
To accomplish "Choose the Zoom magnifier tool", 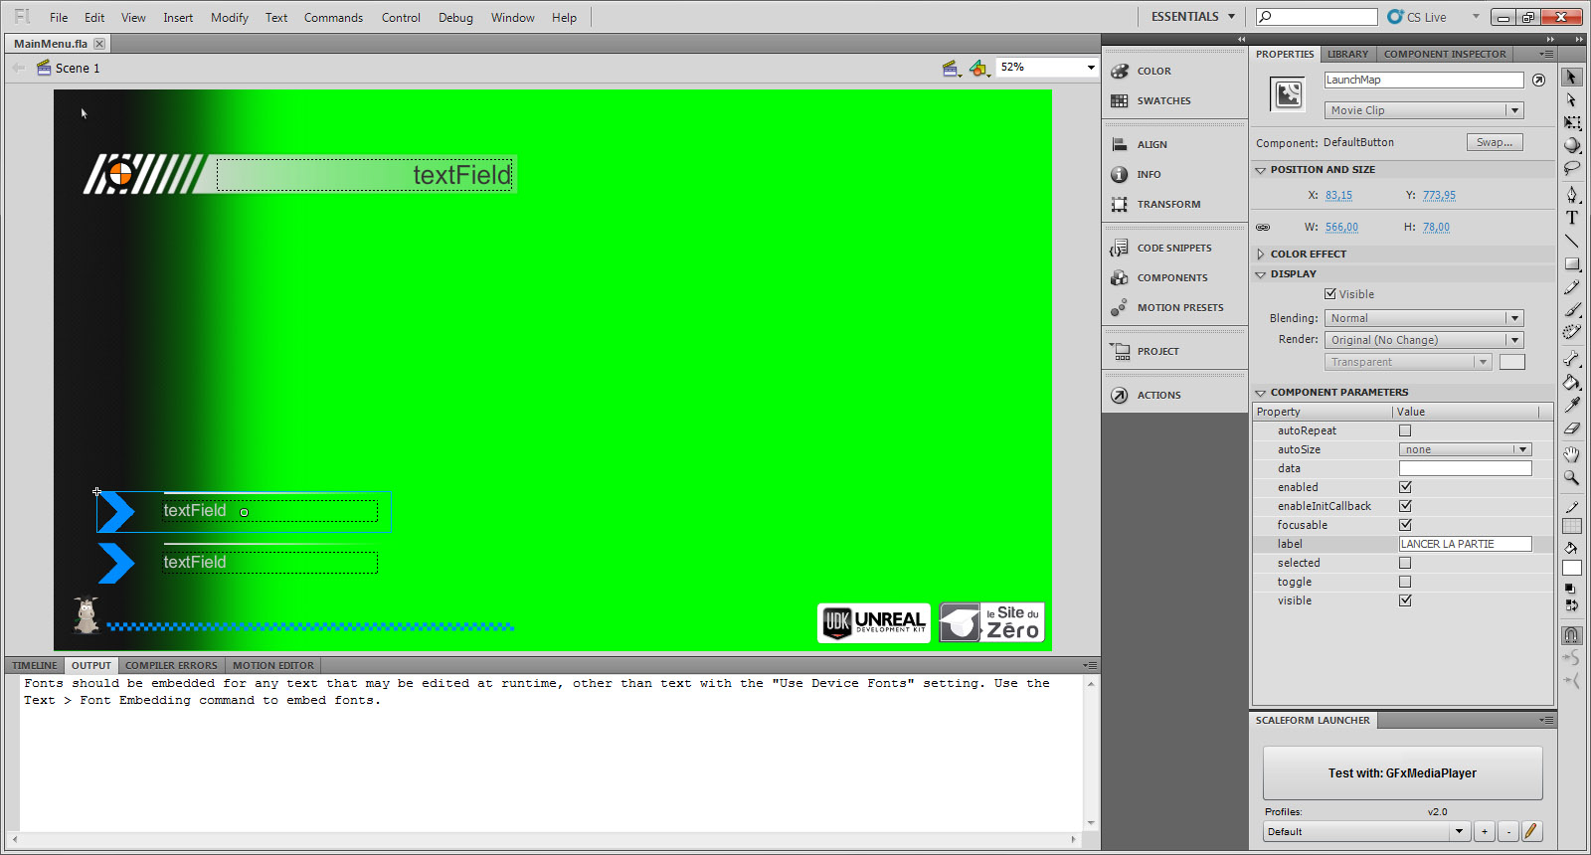I will [1572, 478].
